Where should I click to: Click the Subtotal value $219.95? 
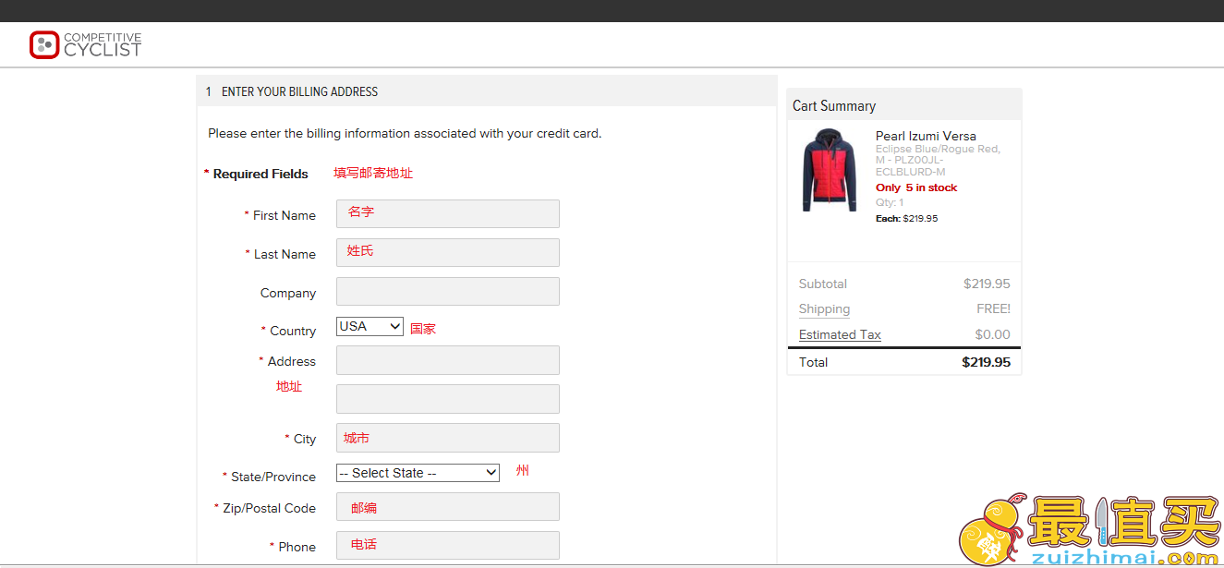[987, 284]
